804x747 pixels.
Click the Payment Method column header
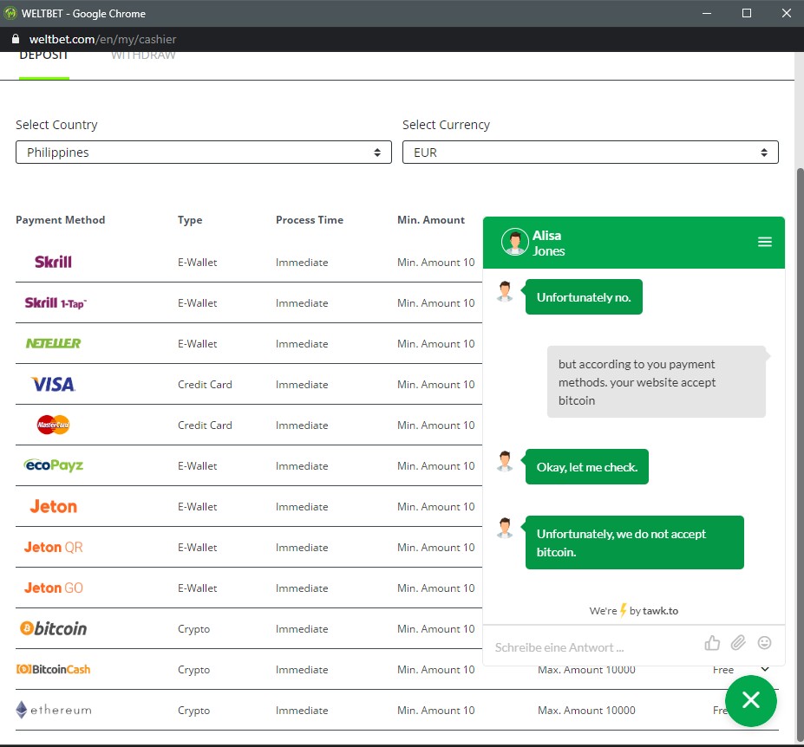tap(60, 220)
